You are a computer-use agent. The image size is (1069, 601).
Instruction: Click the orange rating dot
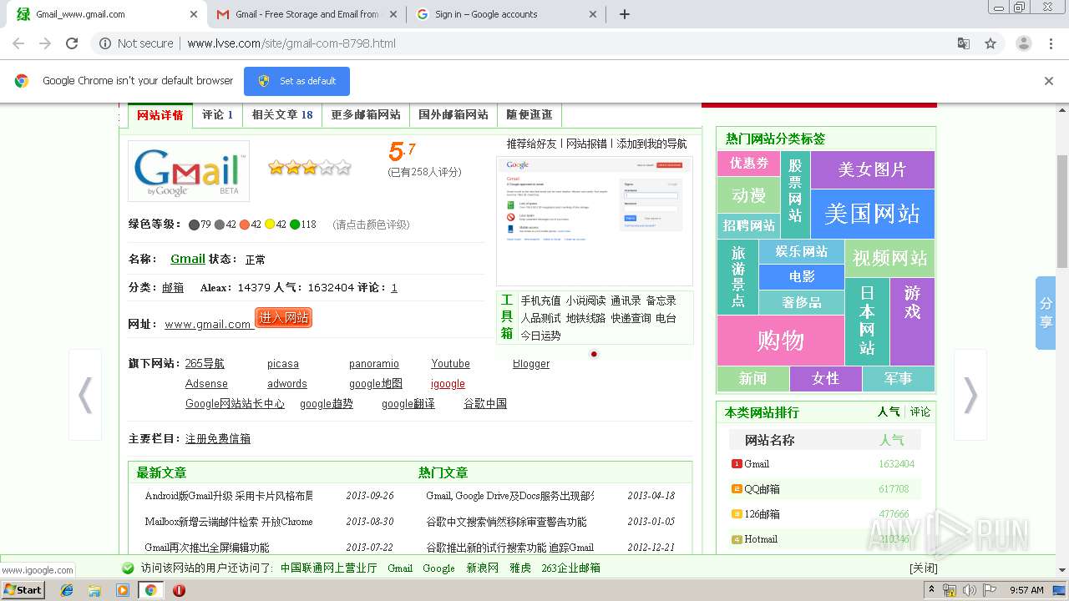pyautogui.click(x=245, y=225)
